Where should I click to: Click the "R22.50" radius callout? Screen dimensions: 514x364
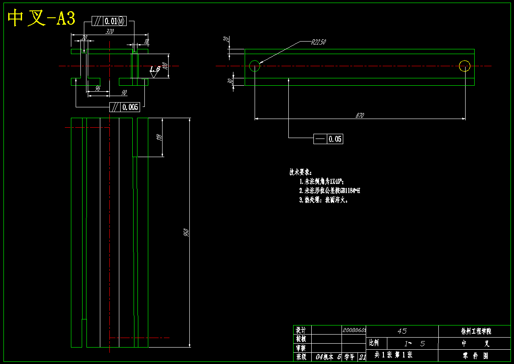pyautogui.click(x=318, y=42)
